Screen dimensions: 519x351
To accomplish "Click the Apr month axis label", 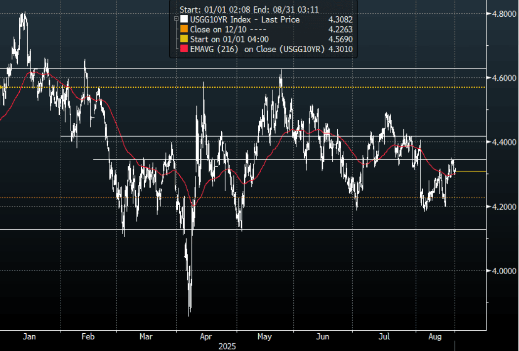I will coord(205,337).
